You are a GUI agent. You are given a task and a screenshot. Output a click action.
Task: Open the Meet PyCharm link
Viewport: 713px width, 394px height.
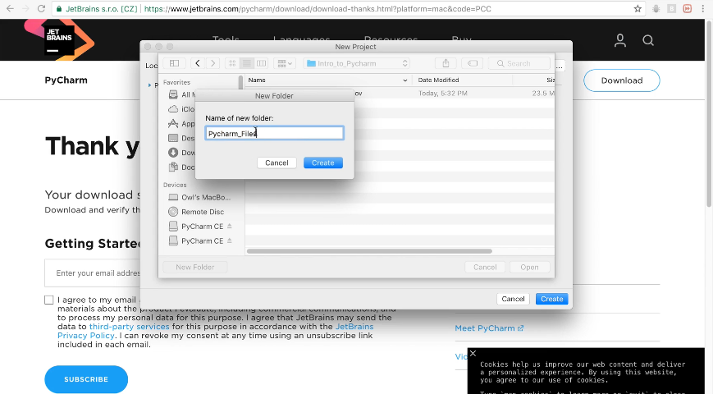489,328
